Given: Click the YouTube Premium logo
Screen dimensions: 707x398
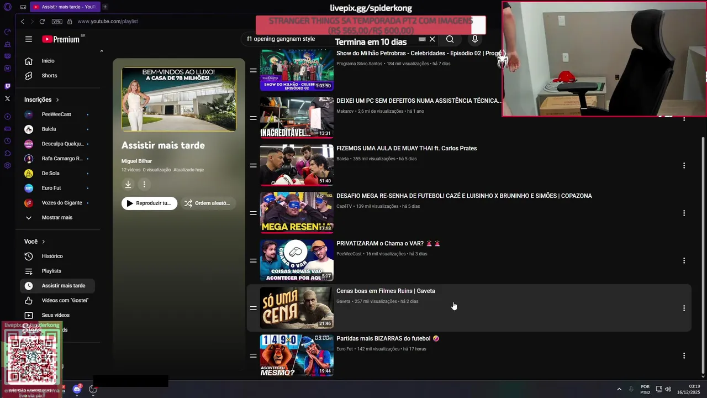Looking at the screenshot, I should pos(61,39).
